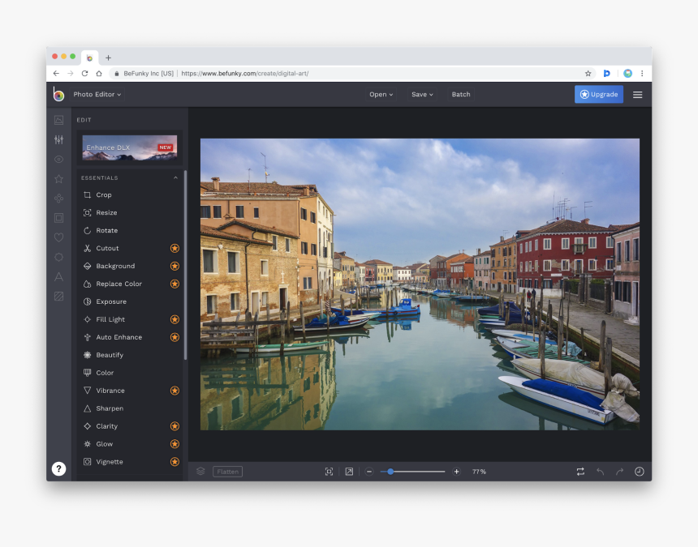
Task: Click the Venice canal photo on canvas
Action: click(x=420, y=284)
